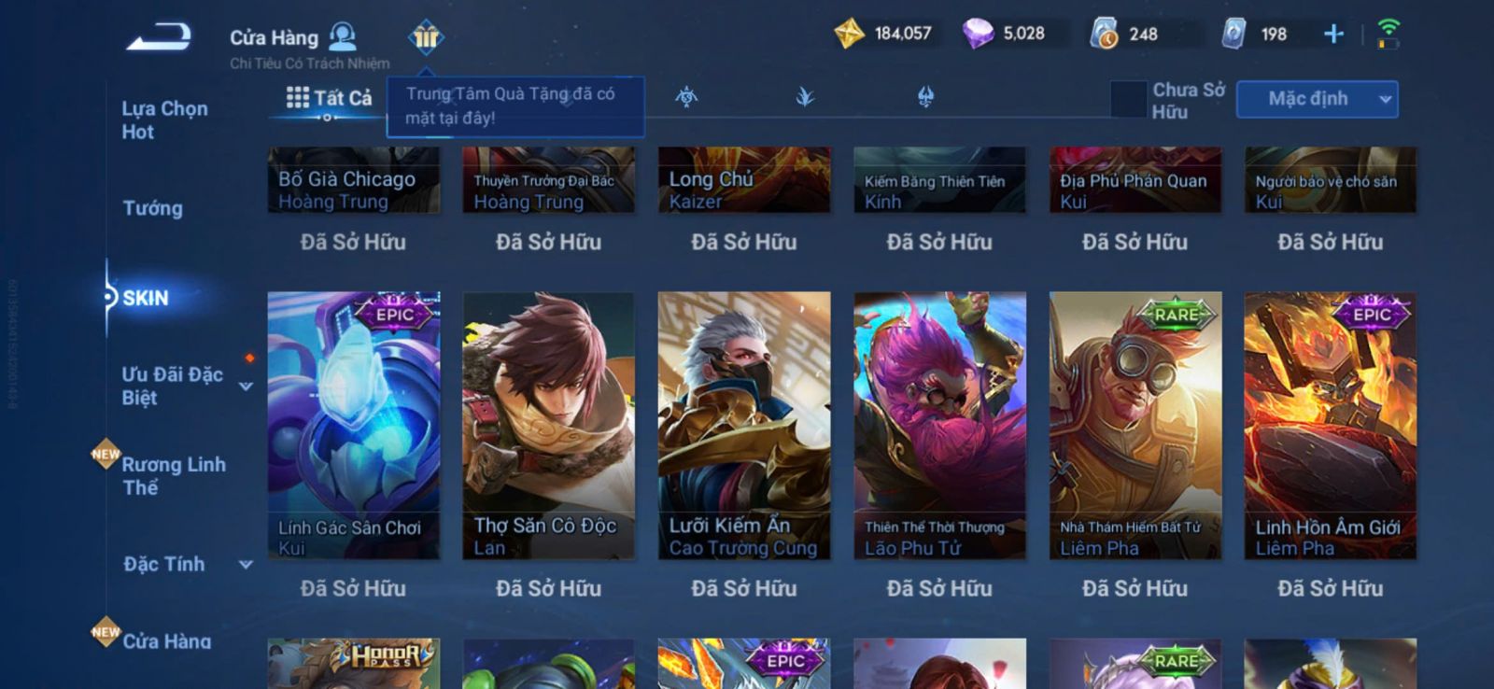
Task: Select the Linh Hồn Âm Giới skin
Action: 1330,426
